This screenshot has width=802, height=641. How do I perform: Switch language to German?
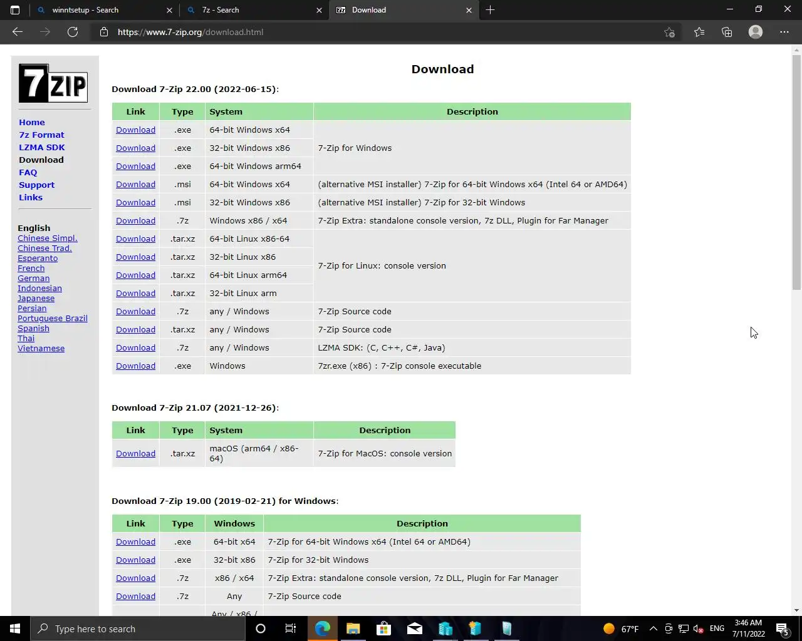click(x=33, y=278)
